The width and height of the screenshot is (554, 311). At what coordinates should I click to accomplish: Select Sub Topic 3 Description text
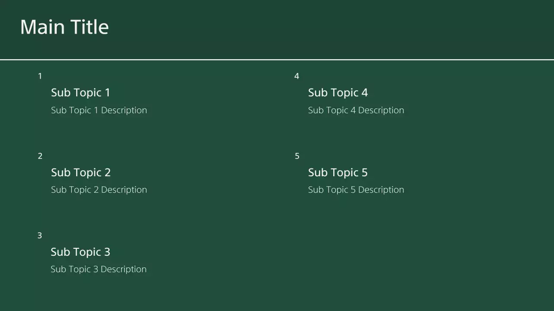click(x=98, y=269)
